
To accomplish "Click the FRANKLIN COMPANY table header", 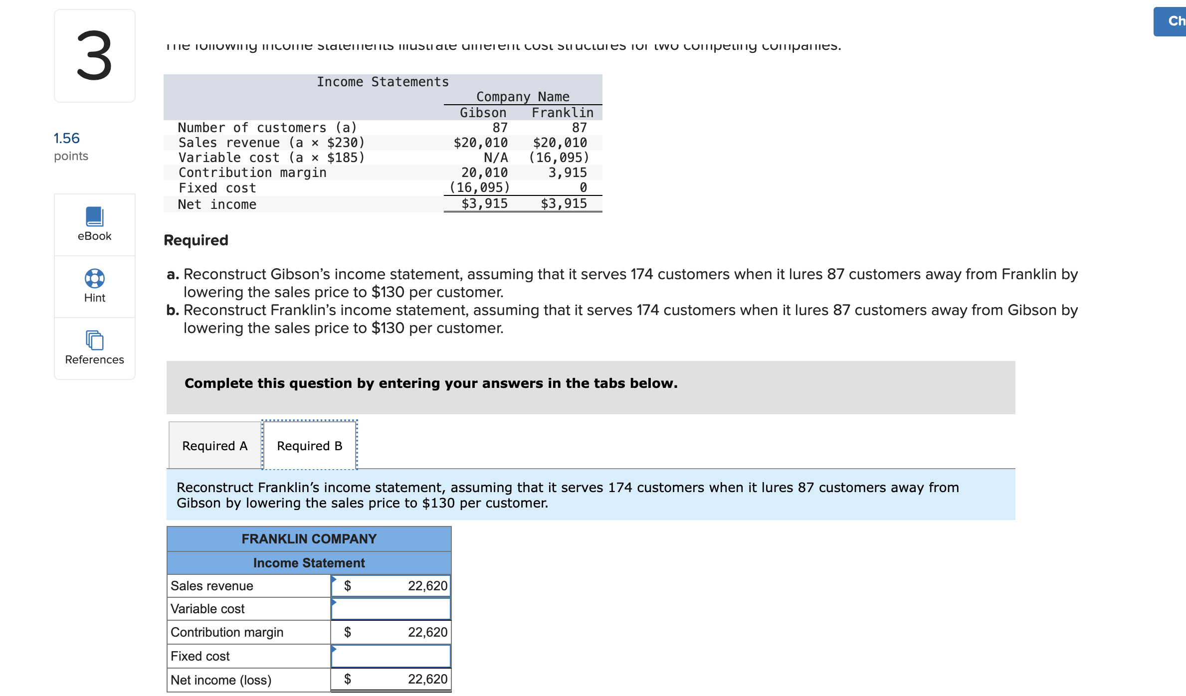I will pos(309,539).
